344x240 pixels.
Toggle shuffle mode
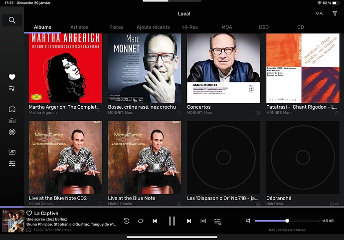pyautogui.click(x=203, y=221)
